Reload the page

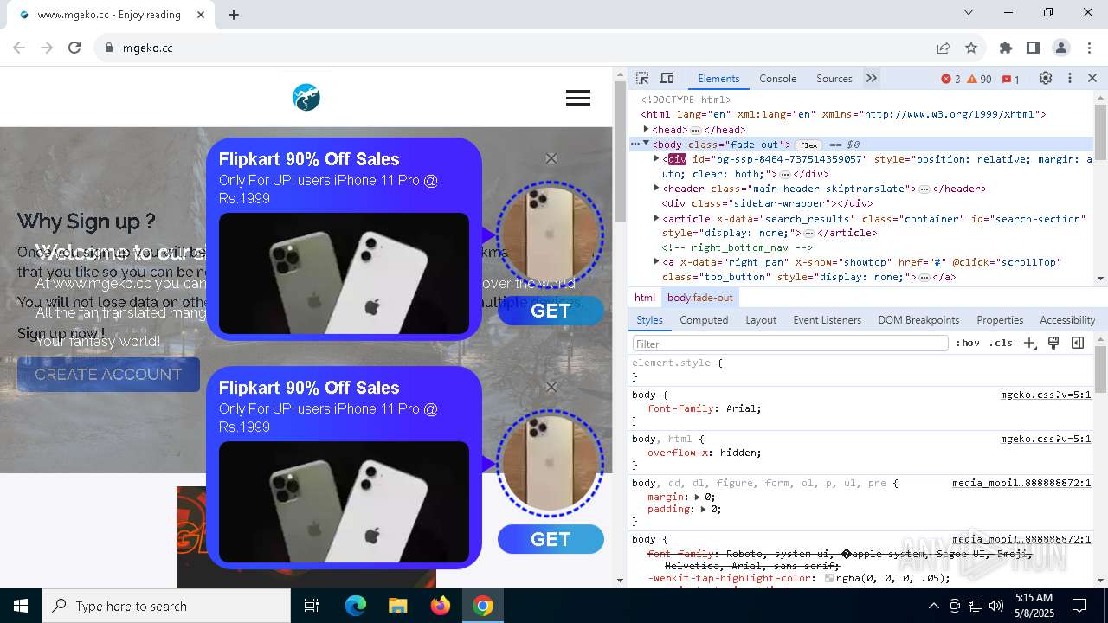pos(74,48)
